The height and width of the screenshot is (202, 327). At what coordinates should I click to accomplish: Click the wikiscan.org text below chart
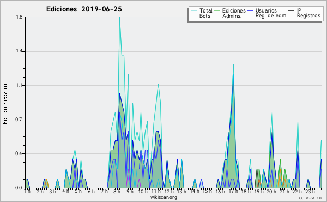pyautogui.click(x=163, y=197)
